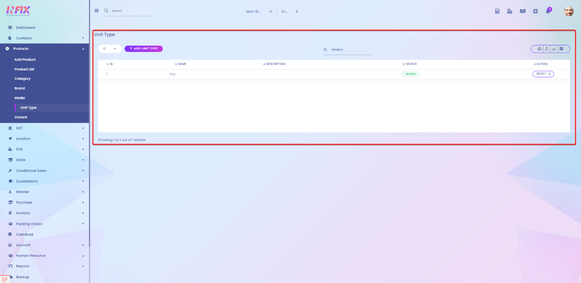Sort table by Name column
Viewport: 581px width, 283px height.
point(181,64)
